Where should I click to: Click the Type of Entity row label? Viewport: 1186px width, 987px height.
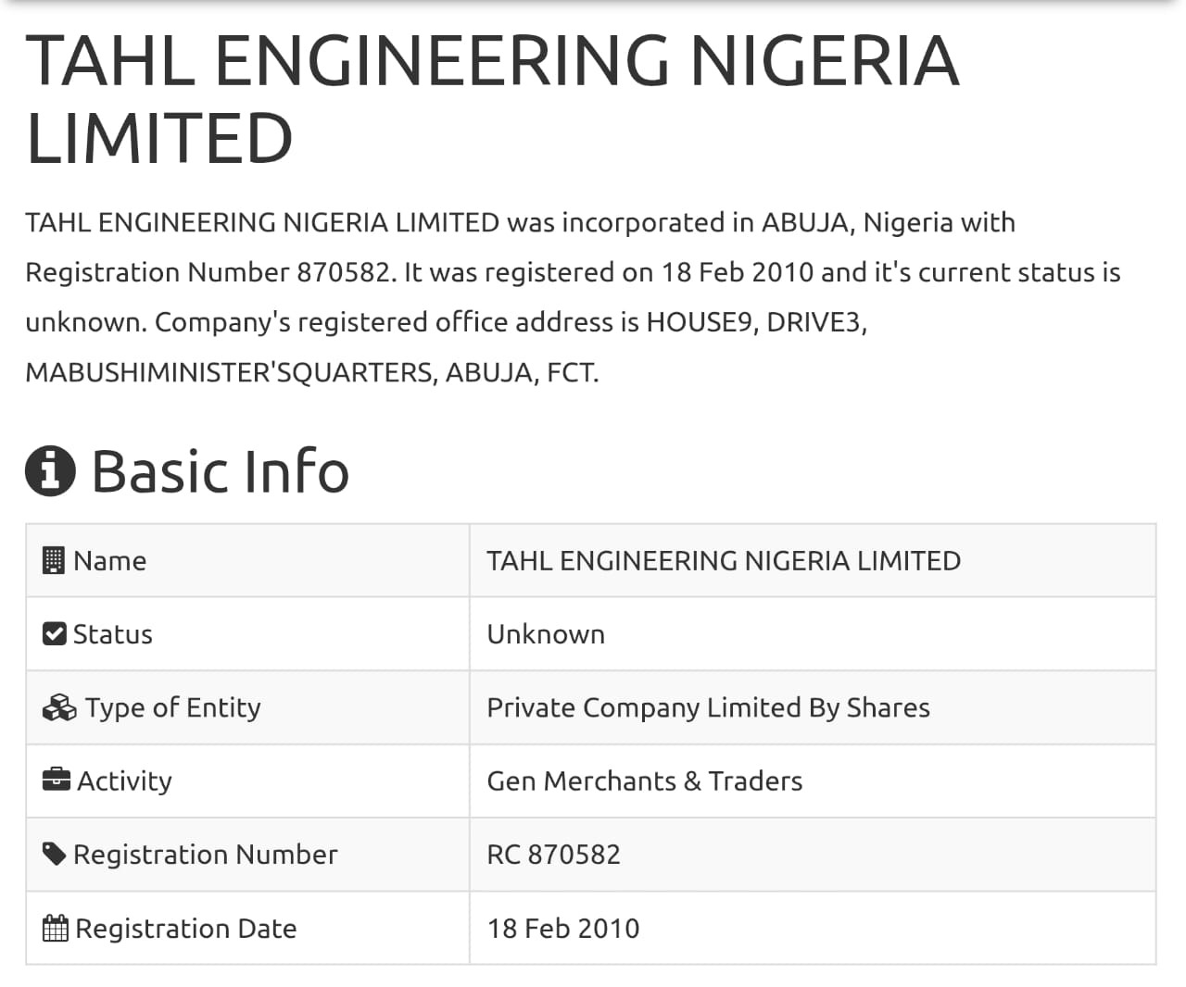(x=172, y=707)
